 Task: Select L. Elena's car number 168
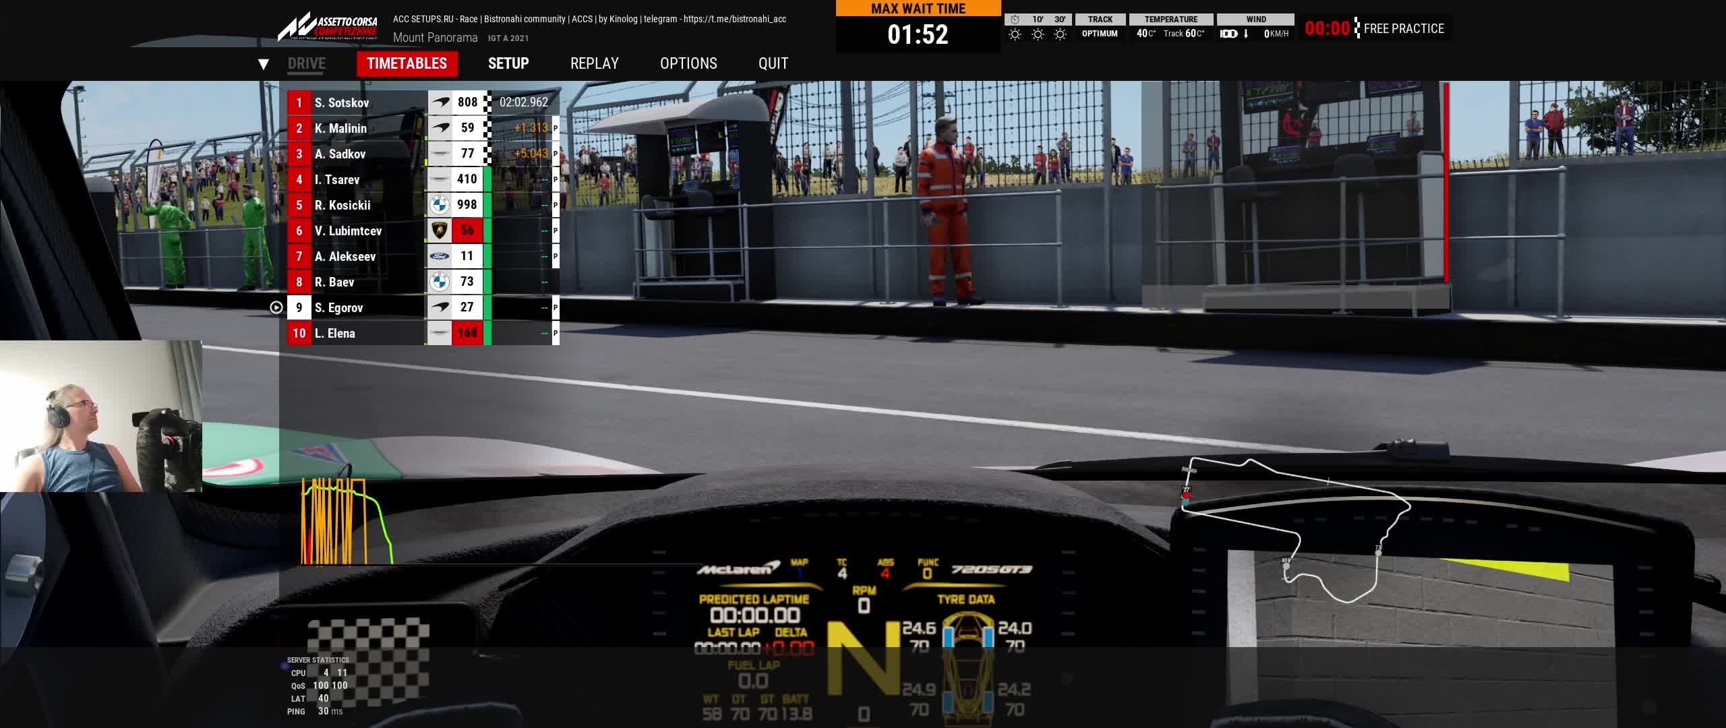click(467, 333)
